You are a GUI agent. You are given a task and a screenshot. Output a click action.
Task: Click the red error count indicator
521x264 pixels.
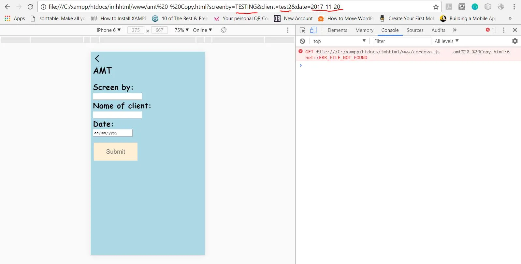click(490, 30)
